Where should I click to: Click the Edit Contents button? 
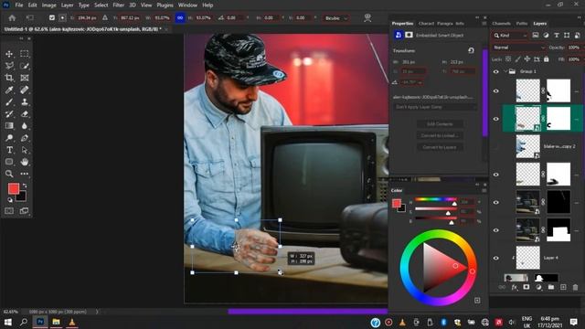point(440,124)
